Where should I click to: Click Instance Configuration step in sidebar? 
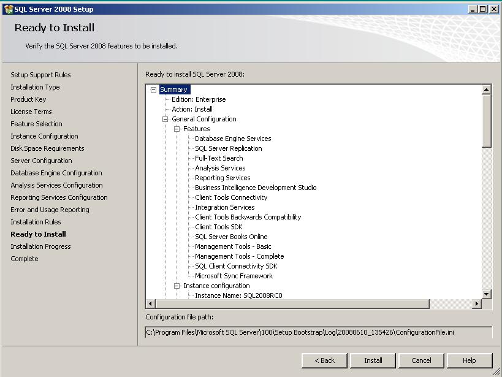(44, 136)
